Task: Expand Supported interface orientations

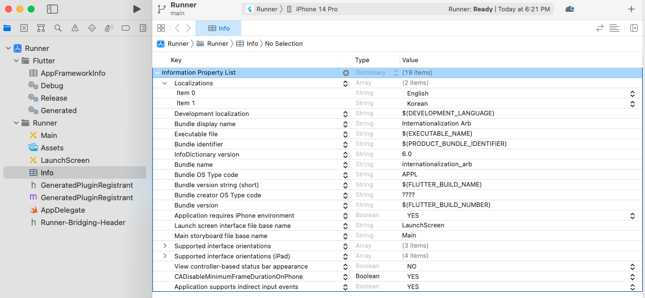Action: pos(165,246)
